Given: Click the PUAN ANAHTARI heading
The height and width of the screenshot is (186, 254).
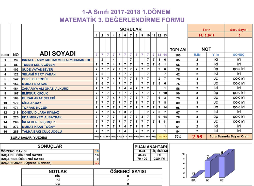Looking at the screenshot, I should 151,147.
